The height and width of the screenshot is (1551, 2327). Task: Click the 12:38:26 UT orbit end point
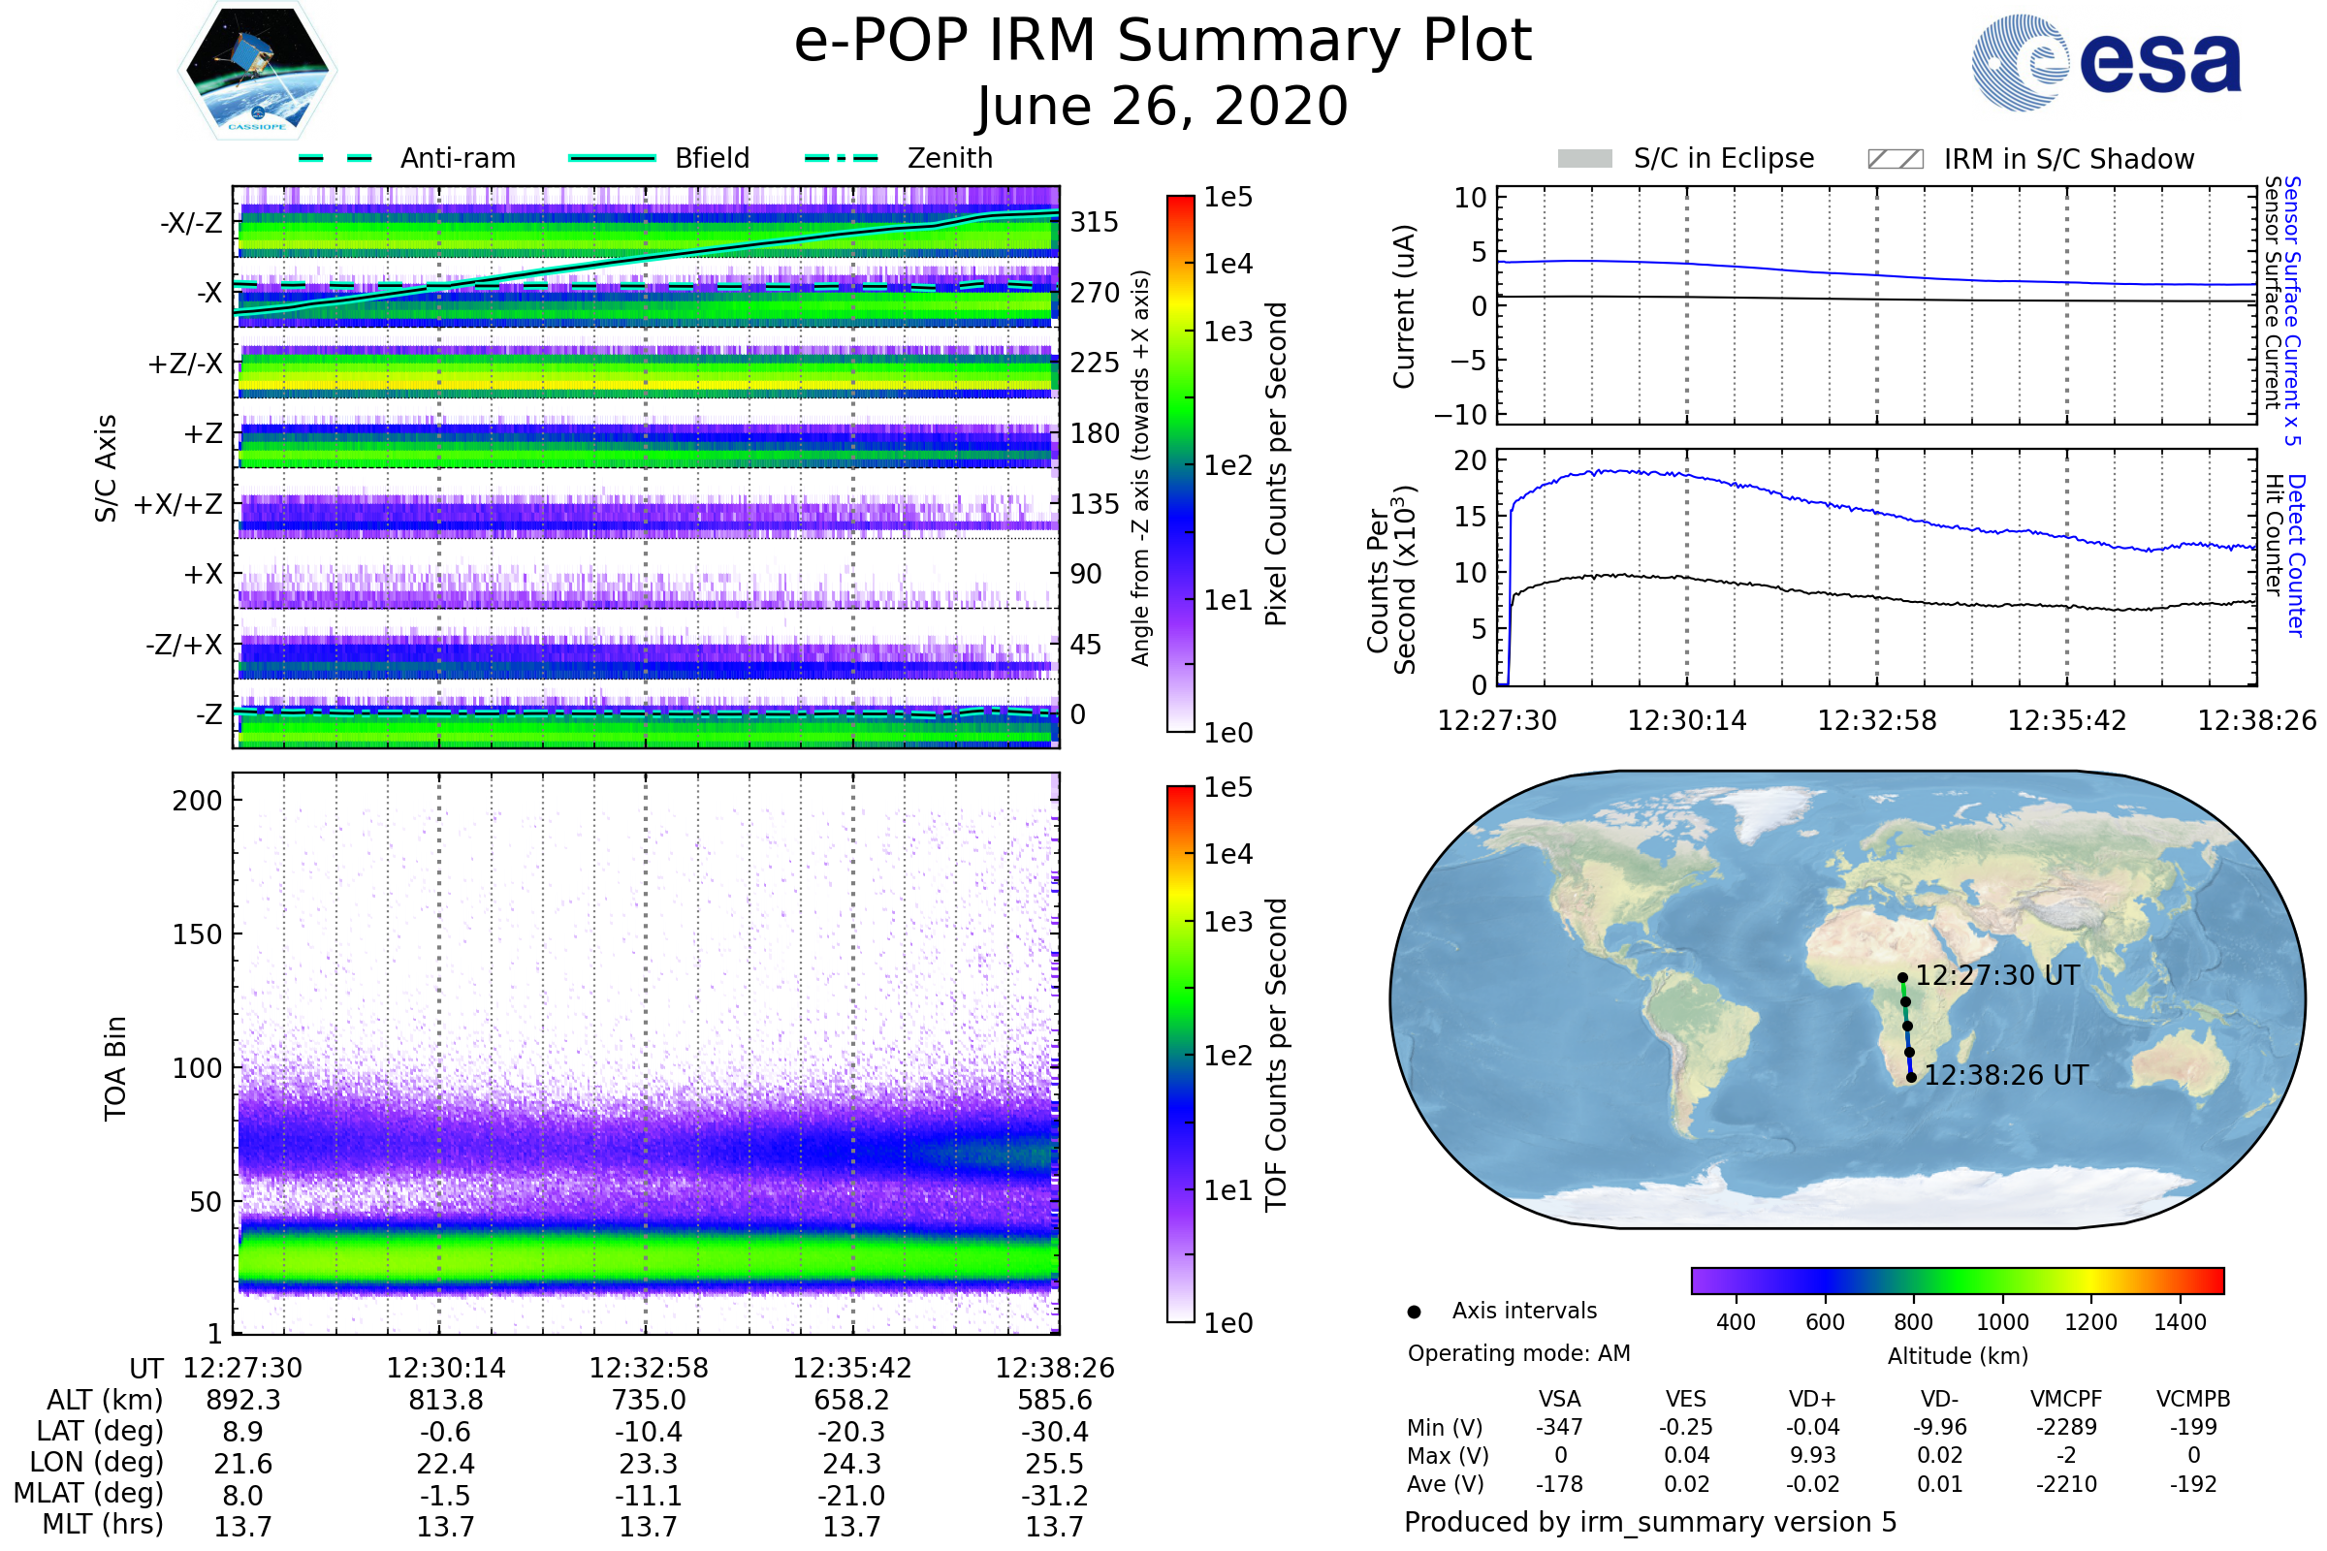click(1911, 1078)
